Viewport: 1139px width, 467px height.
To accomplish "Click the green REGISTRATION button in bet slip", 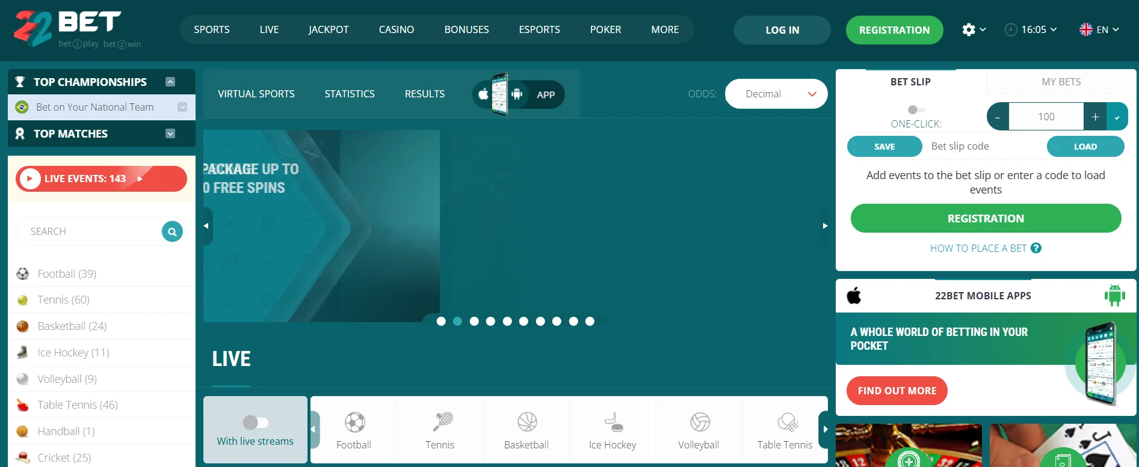I will click(986, 218).
